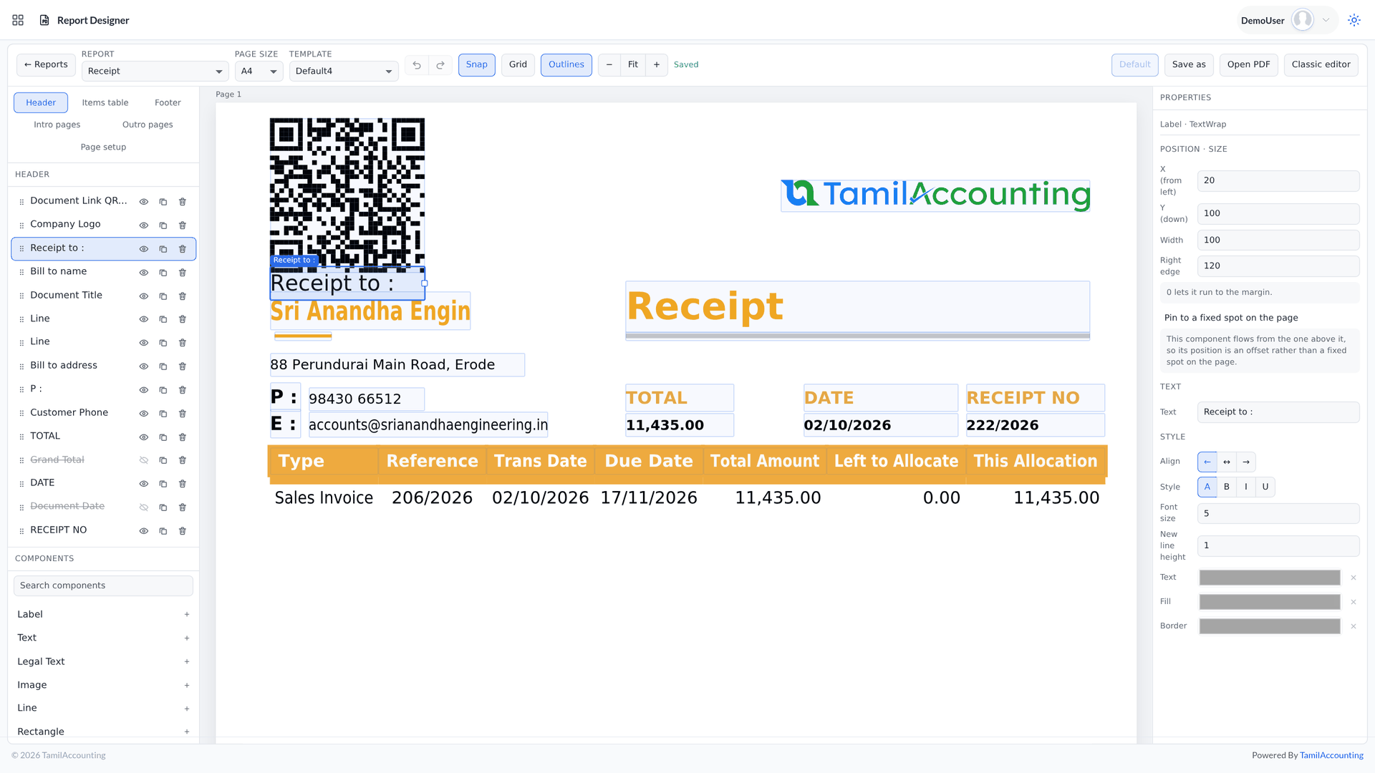
Task: Zoom out with the minus button
Action: 609,65
